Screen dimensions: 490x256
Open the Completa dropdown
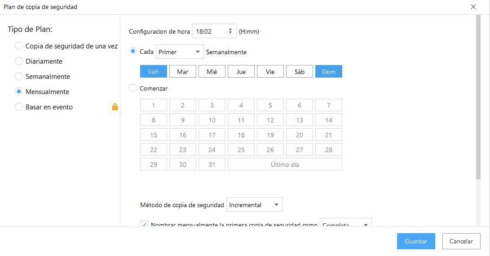pyautogui.click(x=345, y=224)
